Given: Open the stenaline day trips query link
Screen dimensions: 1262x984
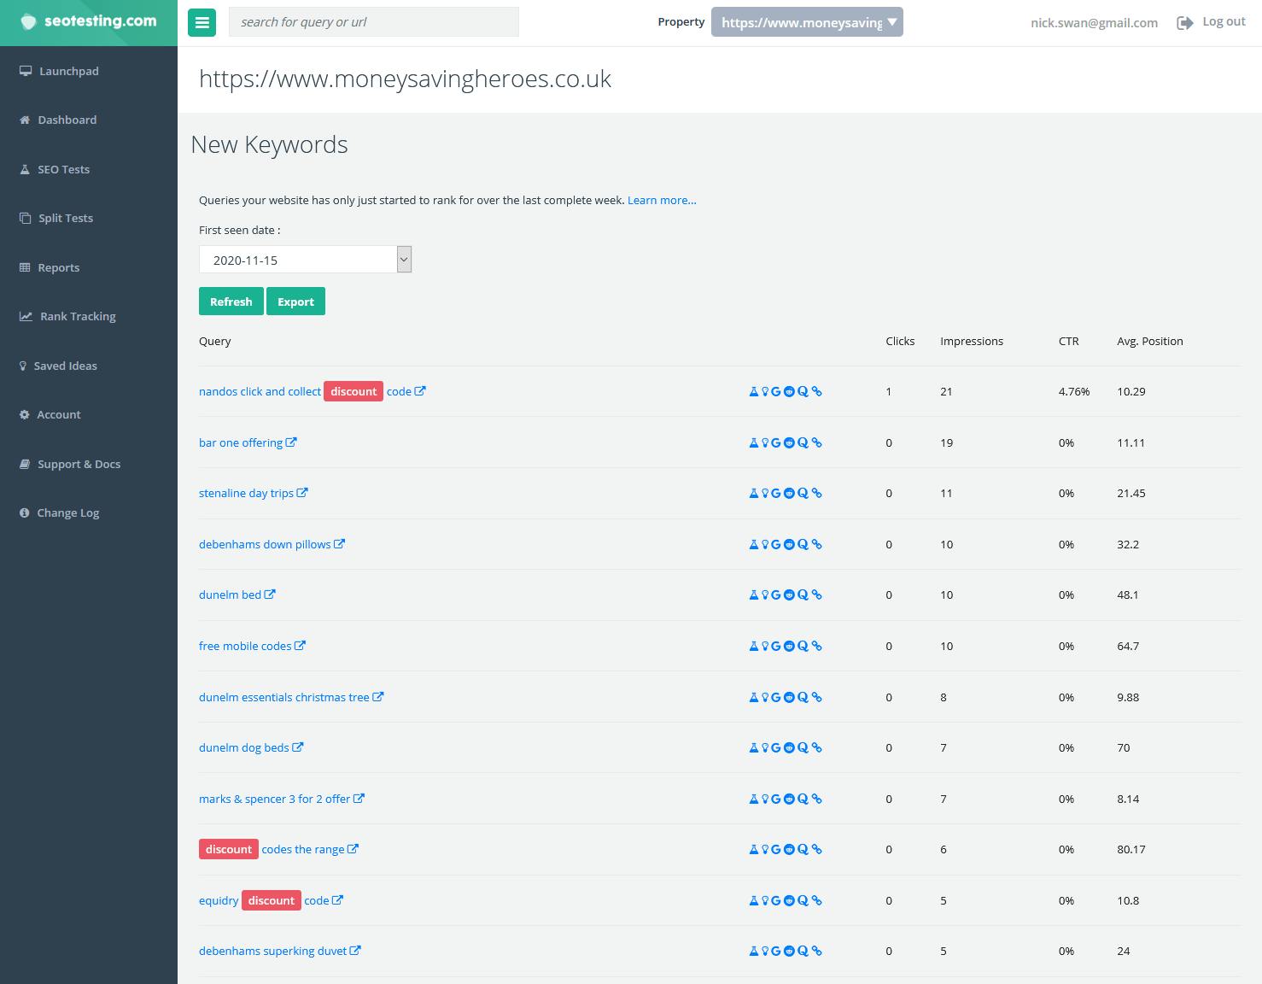Looking at the screenshot, I should [x=254, y=493].
